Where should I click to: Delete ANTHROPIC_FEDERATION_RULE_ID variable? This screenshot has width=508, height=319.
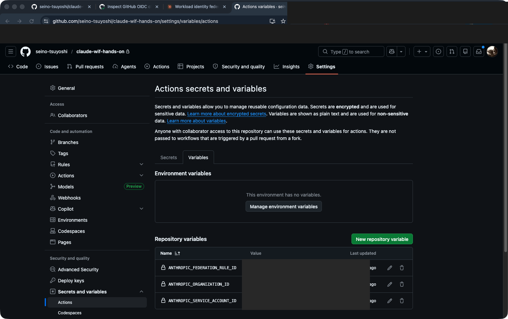pos(402,268)
